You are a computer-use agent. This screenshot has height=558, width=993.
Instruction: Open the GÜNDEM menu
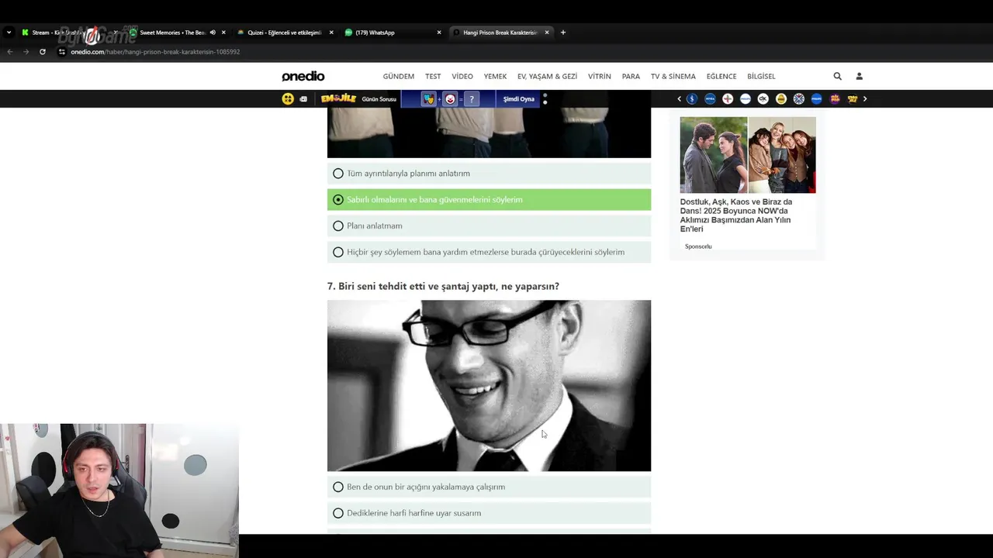click(399, 76)
